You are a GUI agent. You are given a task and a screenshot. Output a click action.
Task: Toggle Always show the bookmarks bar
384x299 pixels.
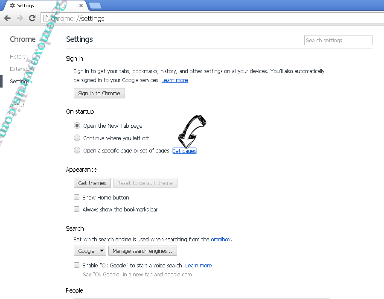[77, 209]
